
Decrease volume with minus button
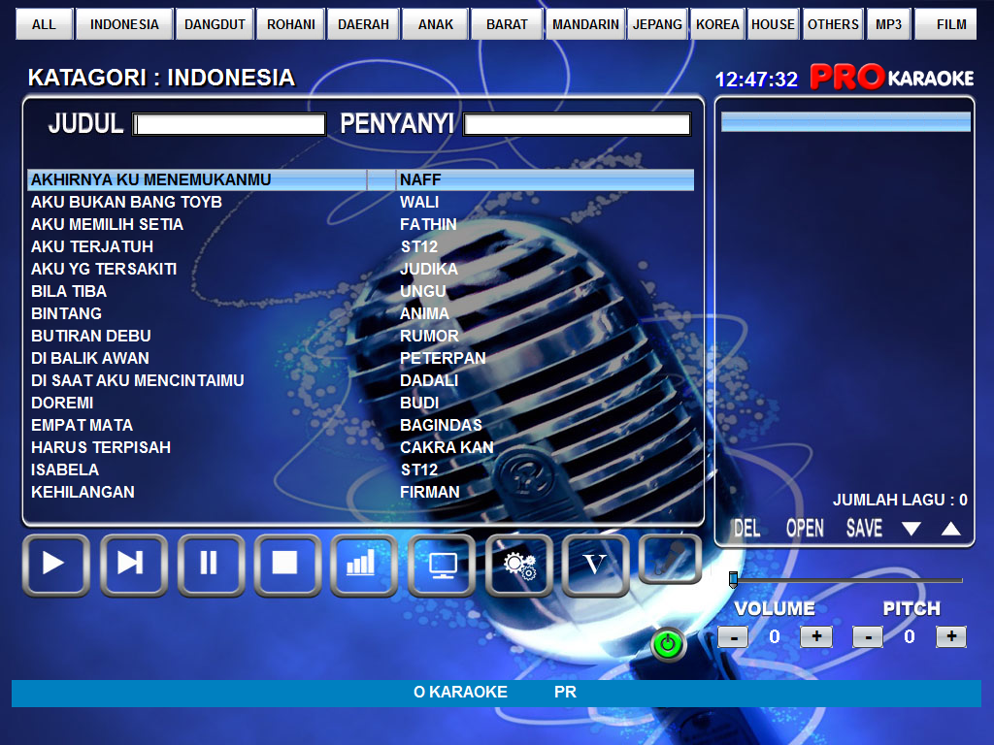(733, 636)
